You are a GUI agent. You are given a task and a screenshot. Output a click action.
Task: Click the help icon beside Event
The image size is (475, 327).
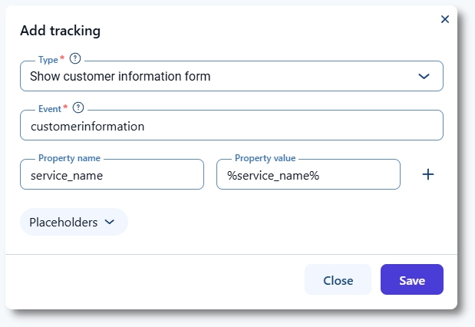click(x=78, y=108)
